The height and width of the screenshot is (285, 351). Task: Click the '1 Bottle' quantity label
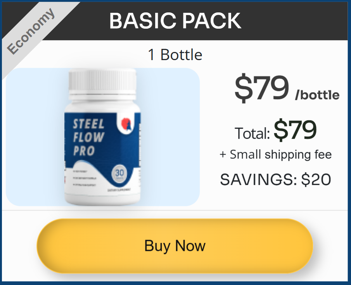point(175,55)
